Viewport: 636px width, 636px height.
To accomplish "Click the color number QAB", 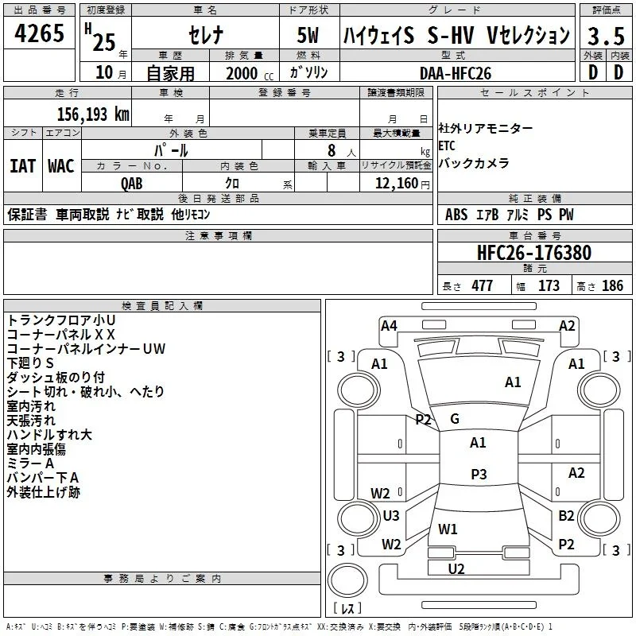I will pos(132,184).
